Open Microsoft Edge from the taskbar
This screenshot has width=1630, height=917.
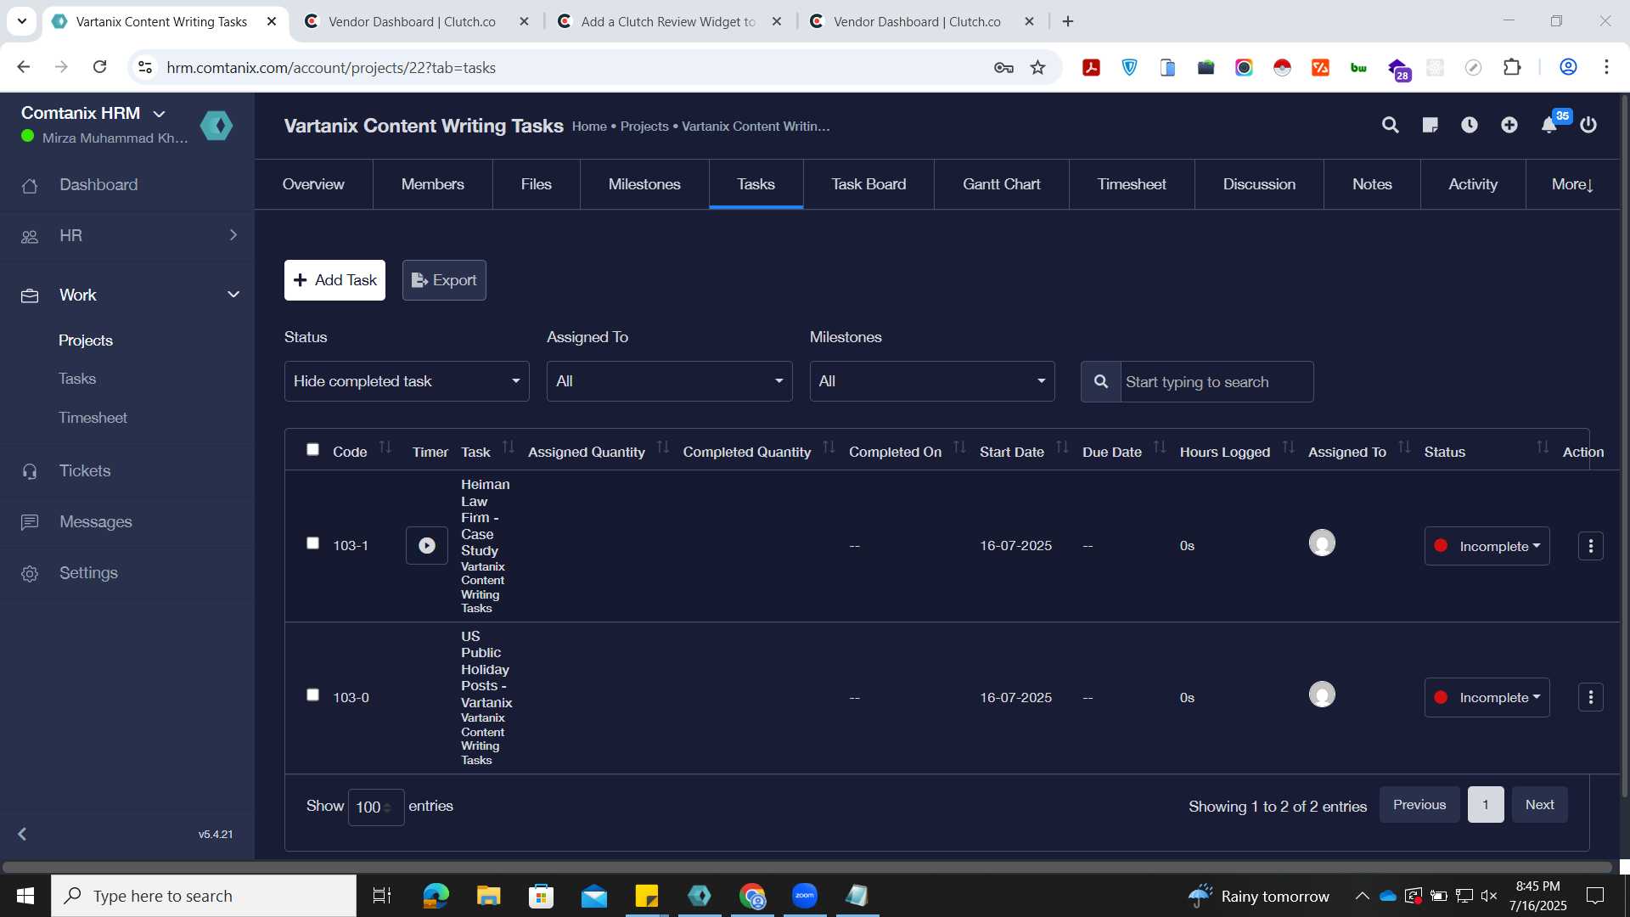point(436,896)
